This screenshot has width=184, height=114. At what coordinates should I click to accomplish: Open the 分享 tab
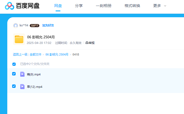tap(79, 6)
